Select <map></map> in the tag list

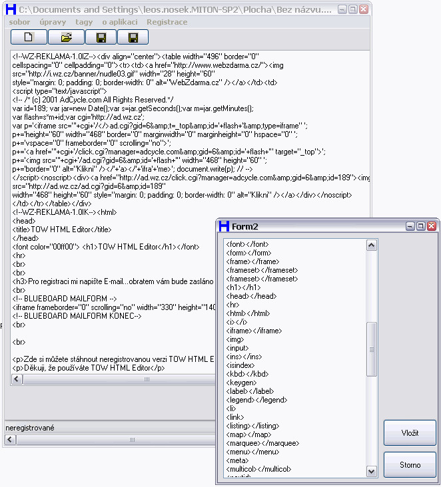coord(248,435)
